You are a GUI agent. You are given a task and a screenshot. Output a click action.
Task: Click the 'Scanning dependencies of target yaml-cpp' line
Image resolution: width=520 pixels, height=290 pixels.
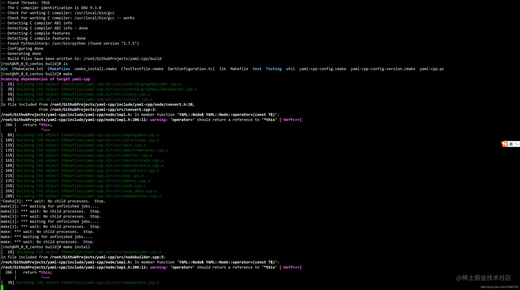click(45, 79)
